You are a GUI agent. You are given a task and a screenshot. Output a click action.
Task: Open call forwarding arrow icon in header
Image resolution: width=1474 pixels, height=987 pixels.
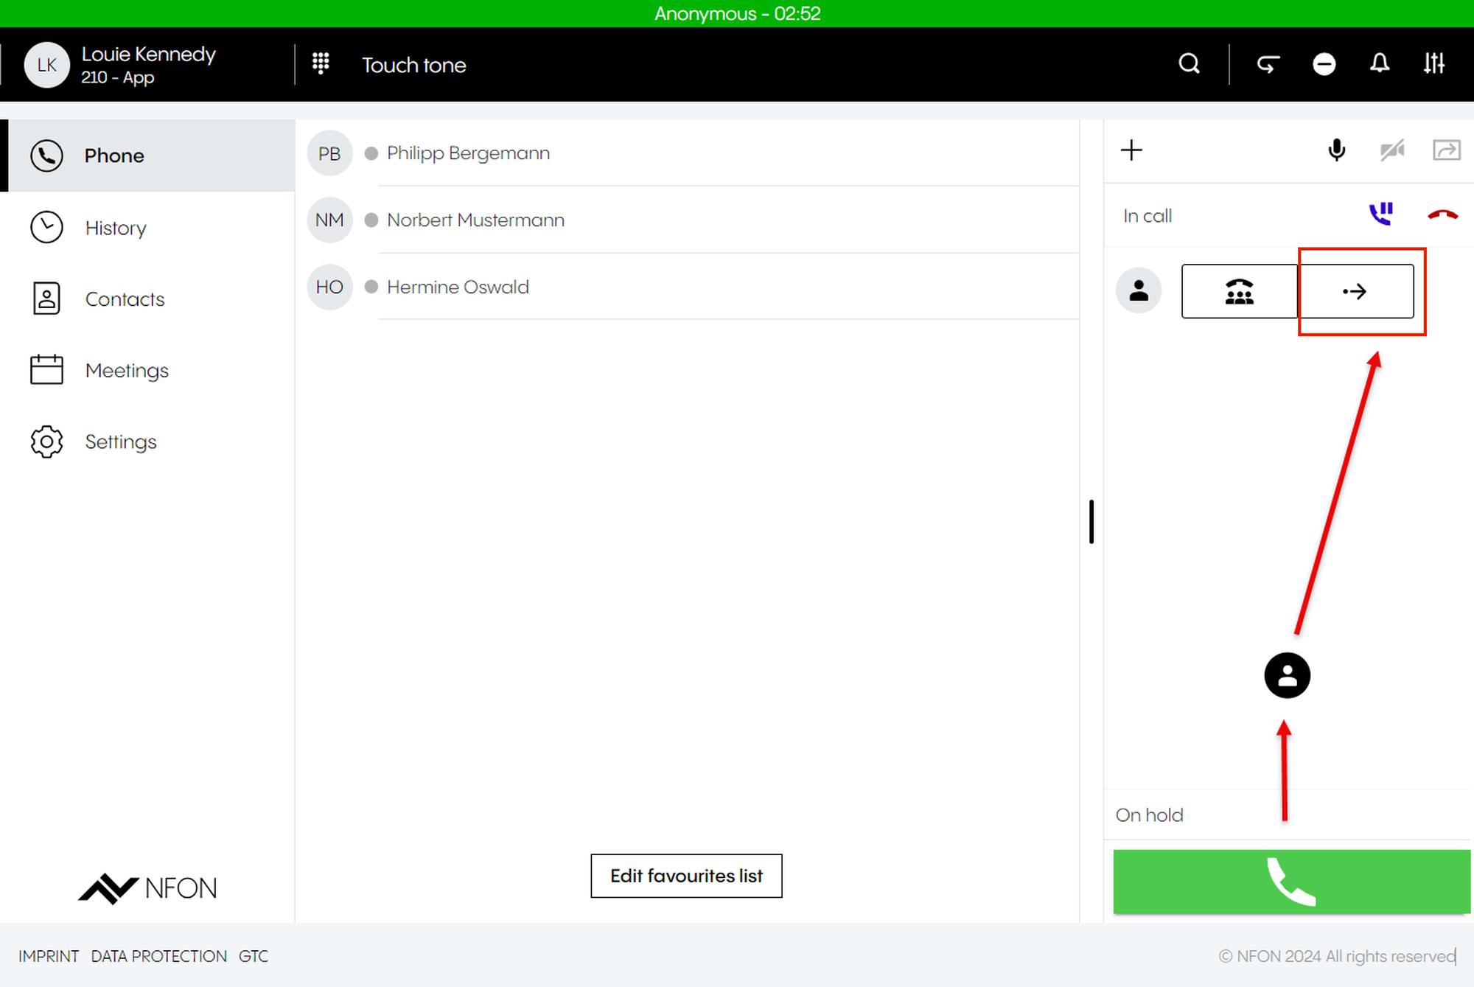coord(1268,64)
